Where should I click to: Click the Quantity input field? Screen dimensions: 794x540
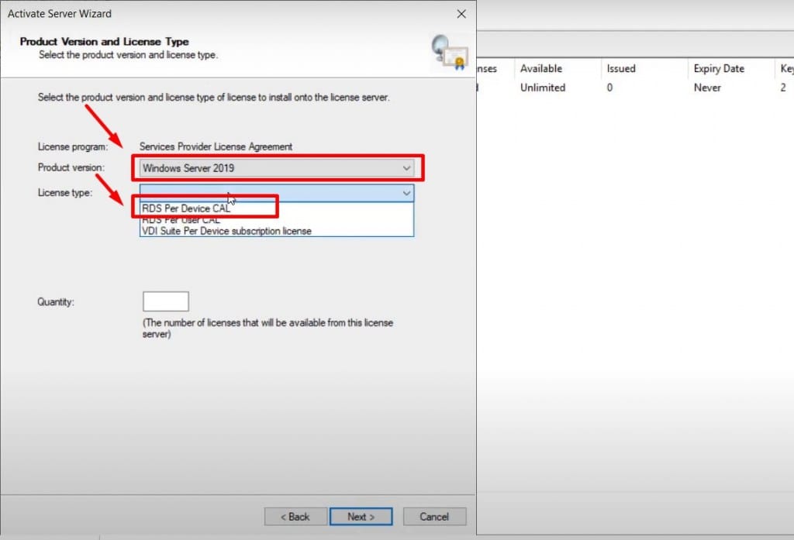(x=165, y=301)
